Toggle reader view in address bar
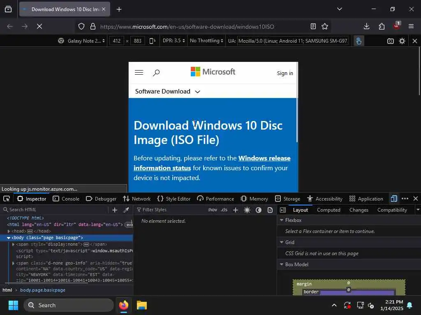The image size is (421, 315). [313, 26]
